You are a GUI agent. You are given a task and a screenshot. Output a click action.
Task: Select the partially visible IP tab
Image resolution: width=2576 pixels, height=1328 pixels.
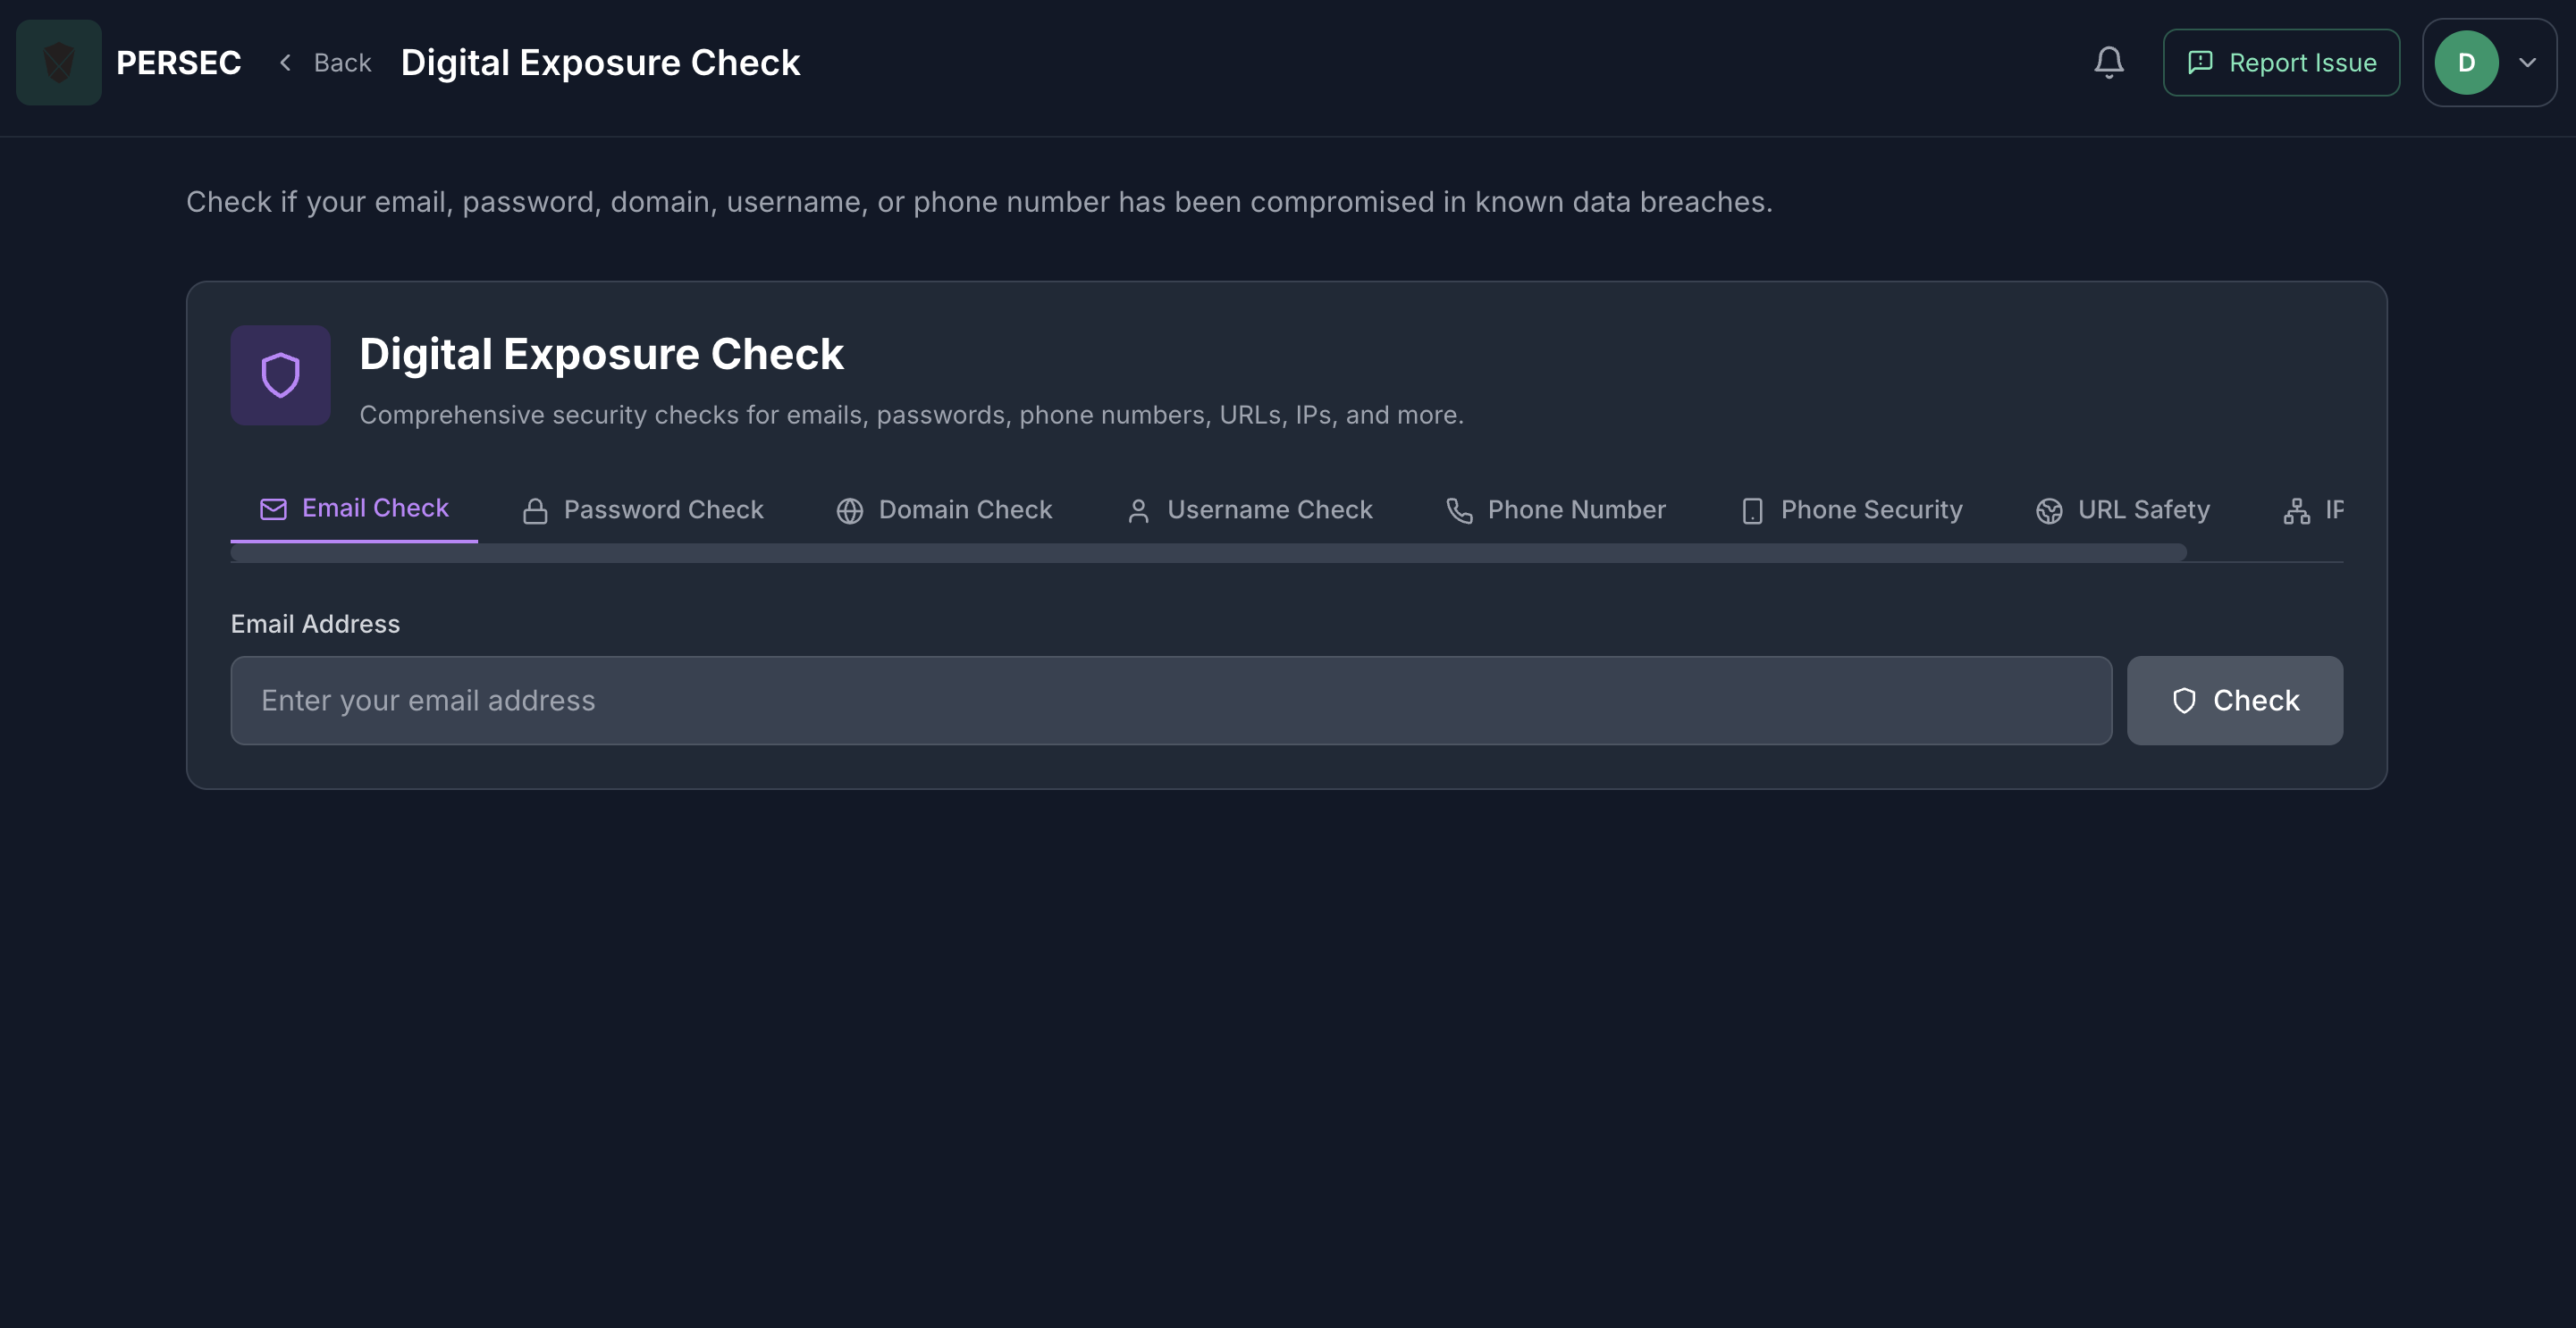point(2313,510)
